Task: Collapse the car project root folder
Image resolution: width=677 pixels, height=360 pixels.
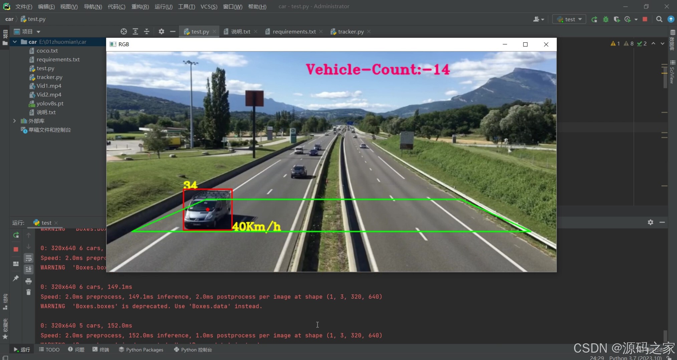Action: [x=15, y=42]
